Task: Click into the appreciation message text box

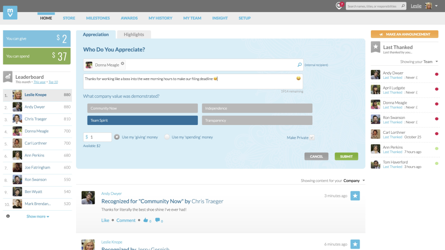Action: pos(193,81)
